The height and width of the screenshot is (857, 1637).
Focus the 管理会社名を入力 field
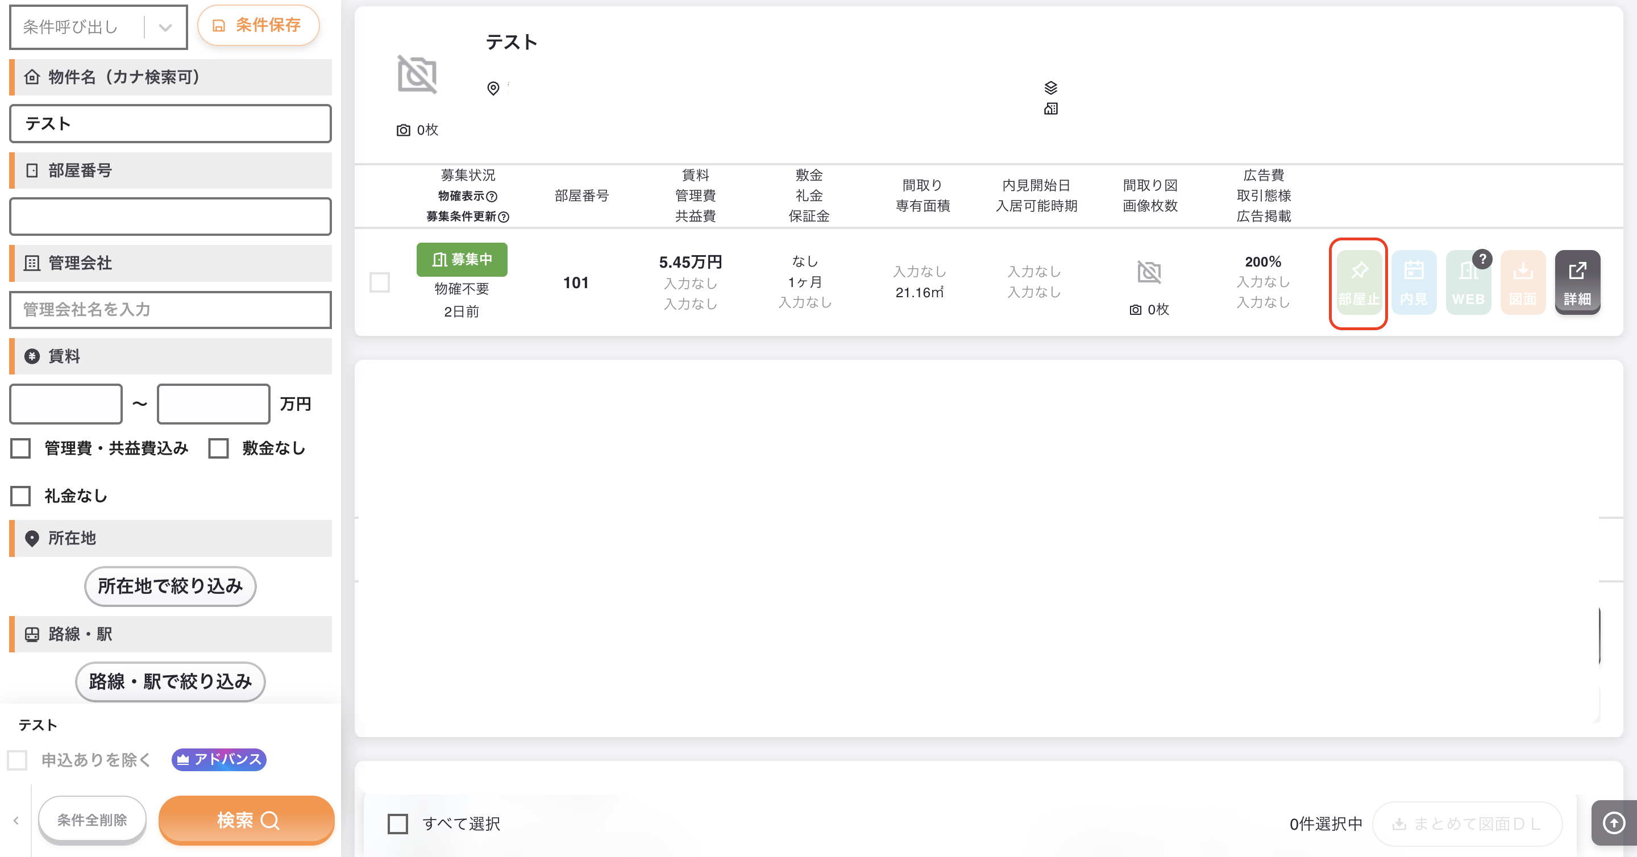coord(171,310)
